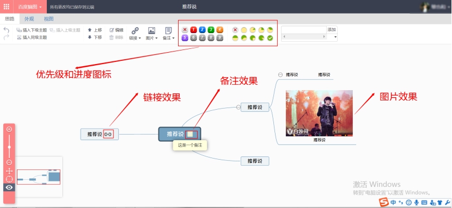Screen dimensions: 452x208
Task: Click the locate root node target icon
Action: pos(9,179)
